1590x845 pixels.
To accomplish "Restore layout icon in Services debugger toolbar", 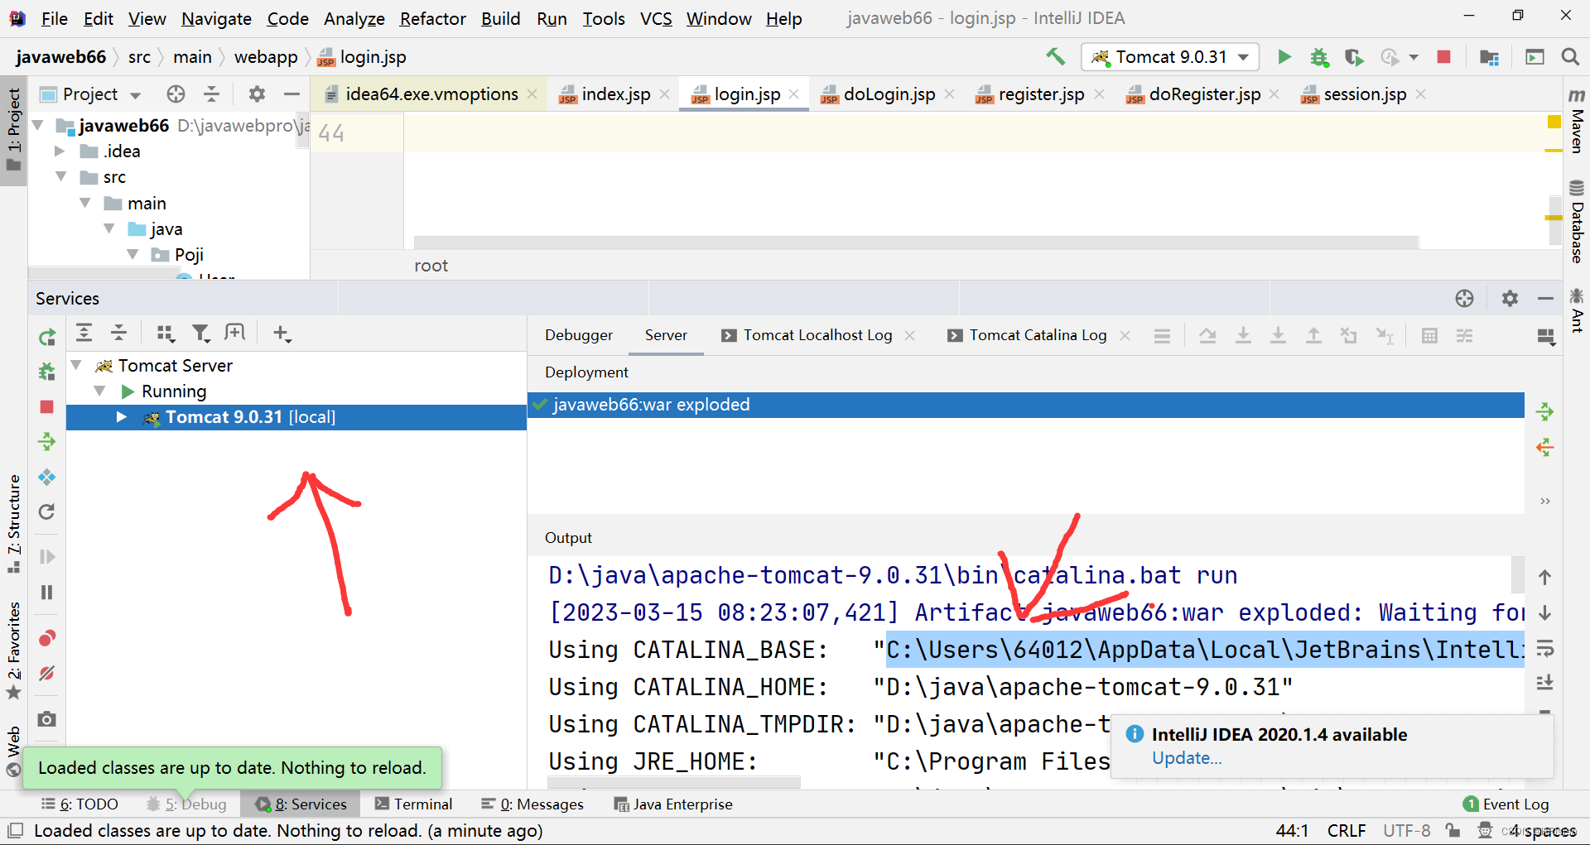I will pos(1544,335).
